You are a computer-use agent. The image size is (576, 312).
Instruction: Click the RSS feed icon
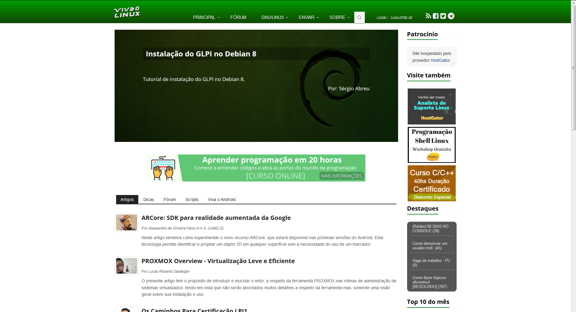(x=428, y=16)
